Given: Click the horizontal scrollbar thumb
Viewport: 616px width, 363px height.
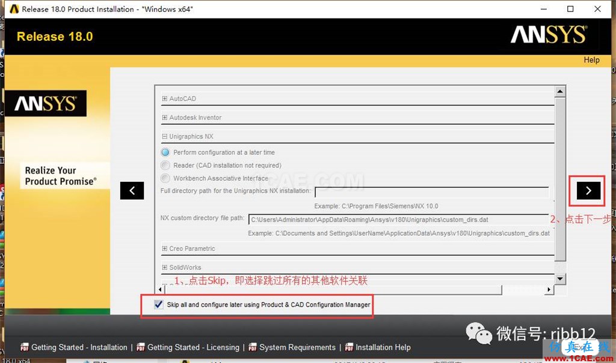Looking at the screenshot, I should pos(333,290).
